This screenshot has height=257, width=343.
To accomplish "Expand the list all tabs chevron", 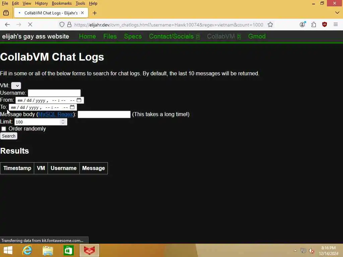I will click(x=337, y=13).
